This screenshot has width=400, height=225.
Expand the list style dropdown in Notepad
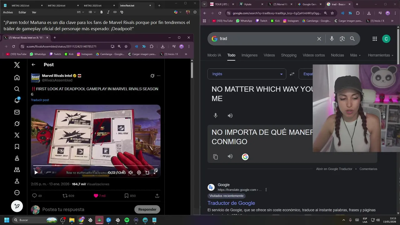[x=92, y=12]
